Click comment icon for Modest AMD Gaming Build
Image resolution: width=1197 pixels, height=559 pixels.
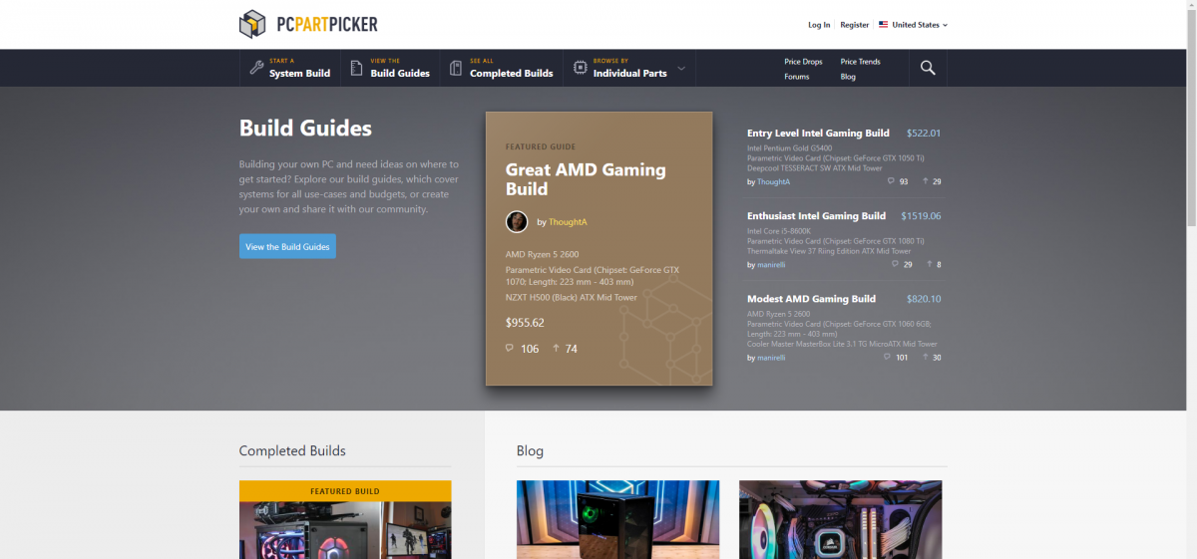tap(887, 357)
